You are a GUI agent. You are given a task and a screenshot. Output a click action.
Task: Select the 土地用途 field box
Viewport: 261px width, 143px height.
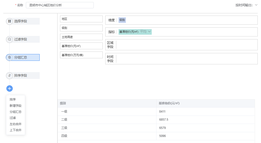pyautogui.click(x=81, y=37)
